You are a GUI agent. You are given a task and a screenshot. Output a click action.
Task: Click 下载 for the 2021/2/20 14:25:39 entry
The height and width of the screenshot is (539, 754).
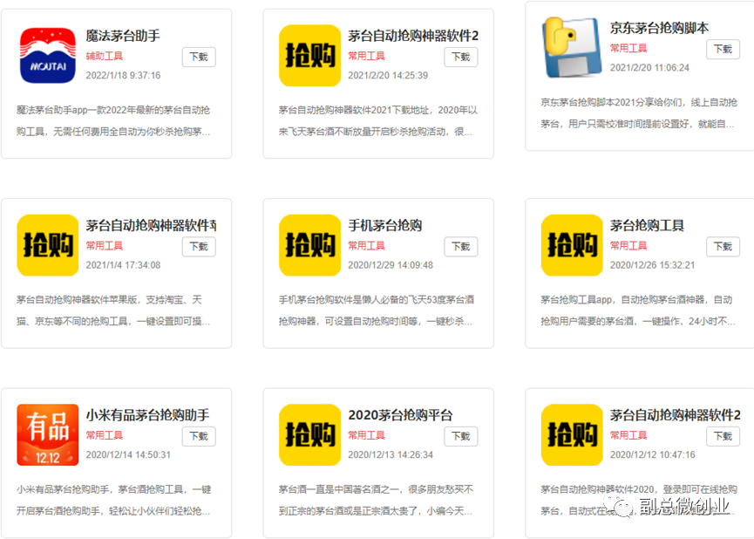(460, 57)
